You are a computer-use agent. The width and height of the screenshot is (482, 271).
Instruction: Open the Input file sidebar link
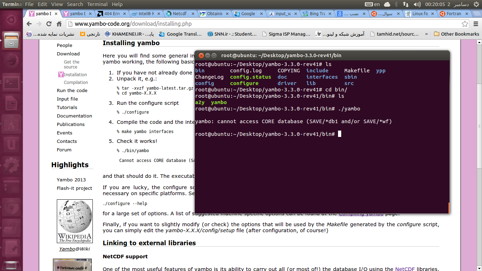tap(67, 99)
